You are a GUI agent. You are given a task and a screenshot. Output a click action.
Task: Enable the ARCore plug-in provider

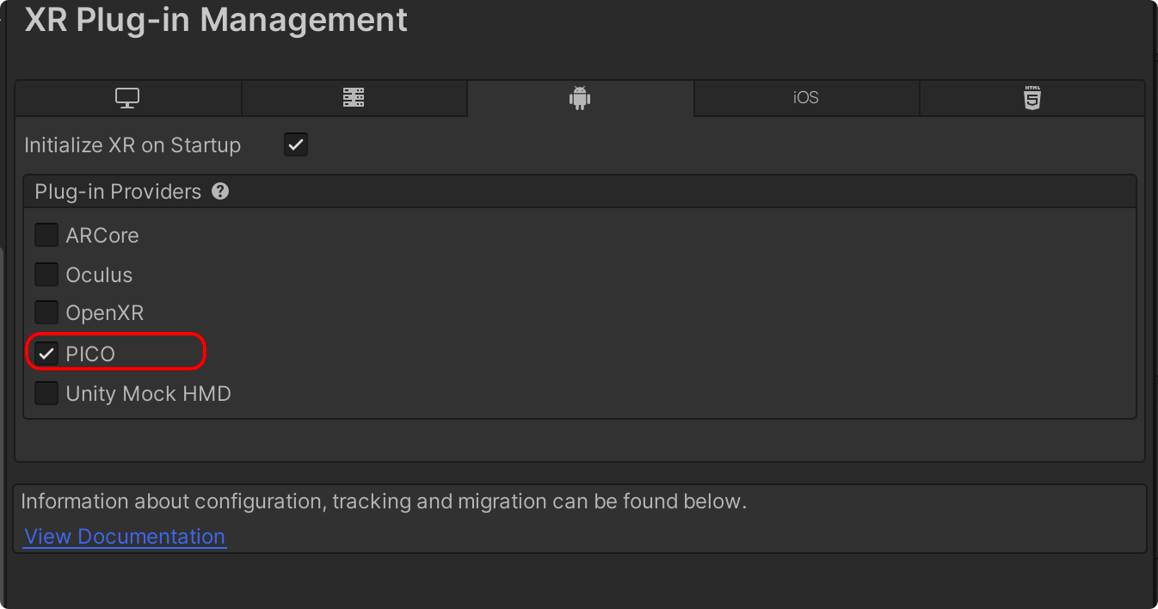[46, 235]
